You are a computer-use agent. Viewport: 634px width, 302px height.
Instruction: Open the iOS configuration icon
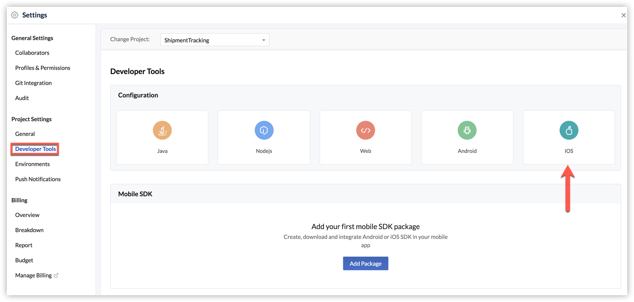(569, 130)
